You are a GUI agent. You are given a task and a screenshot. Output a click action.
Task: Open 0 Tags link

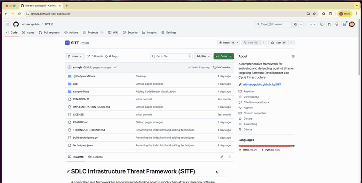[x=111, y=56]
